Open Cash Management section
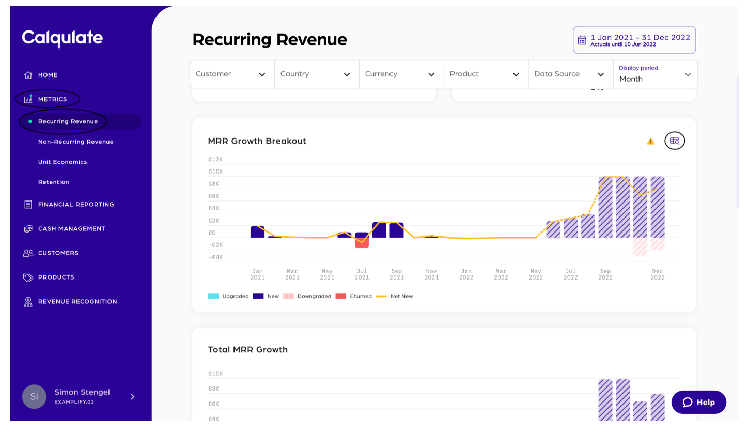 point(72,228)
